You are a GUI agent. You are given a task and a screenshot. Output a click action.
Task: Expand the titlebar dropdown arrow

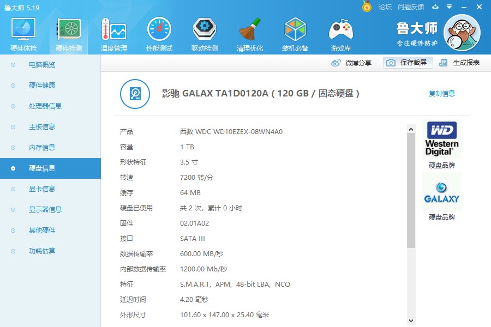(x=448, y=7)
